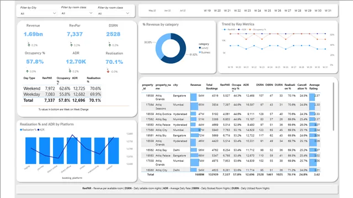The height and width of the screenshot is (198, 353).
Task: Filter to week W 29
Action: (x=308, y=10)
